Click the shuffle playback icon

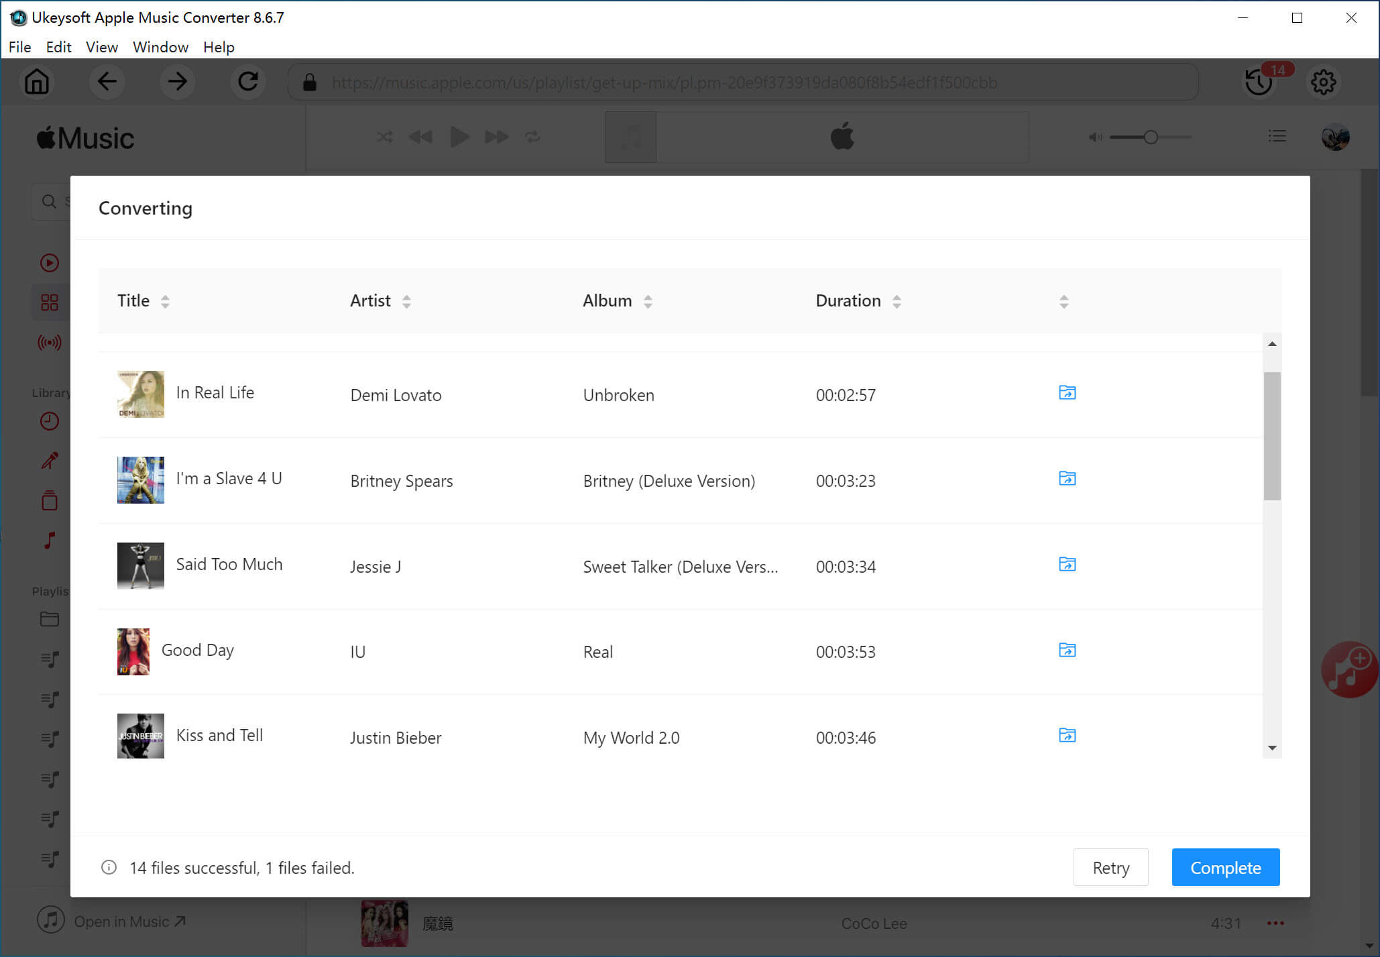383,137
